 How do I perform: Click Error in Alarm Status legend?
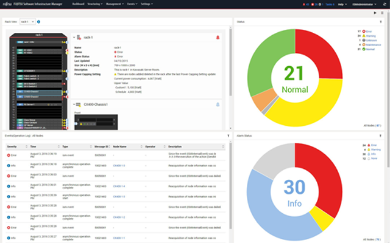pyautogui.click(x=374, y=145)
